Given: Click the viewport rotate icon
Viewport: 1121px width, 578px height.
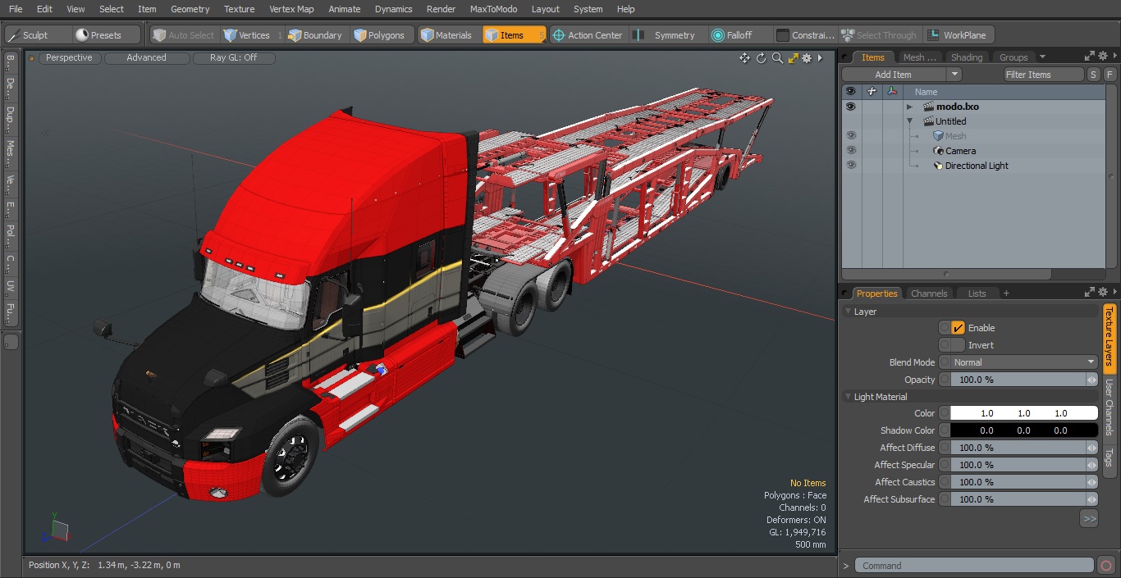Looking at the screenshot, I should 761,58.
